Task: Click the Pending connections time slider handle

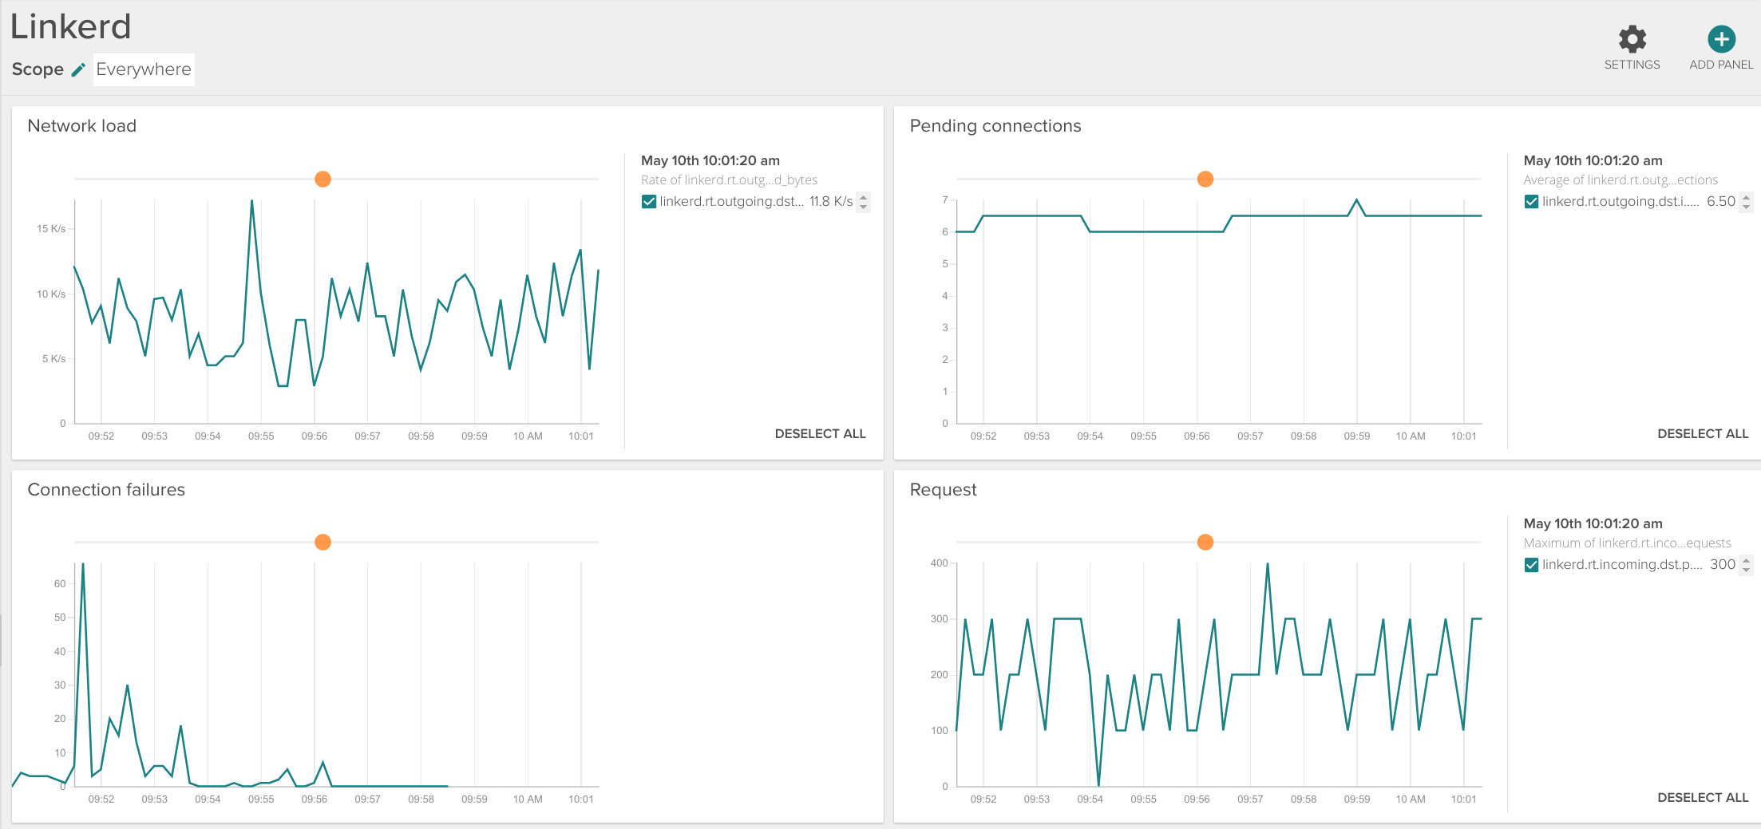Action: tap(1205, 179)
